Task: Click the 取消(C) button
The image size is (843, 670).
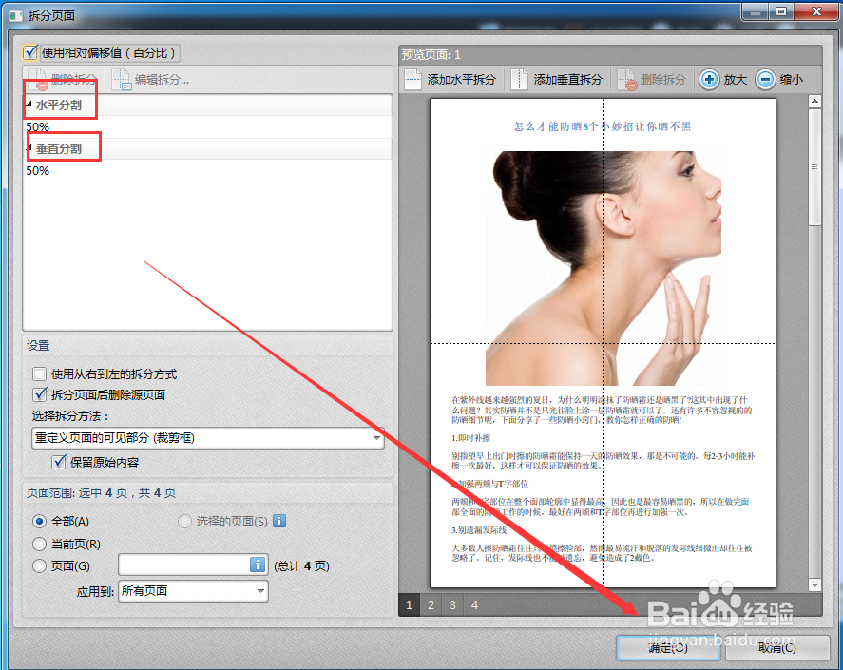Action: pos(777,648)
